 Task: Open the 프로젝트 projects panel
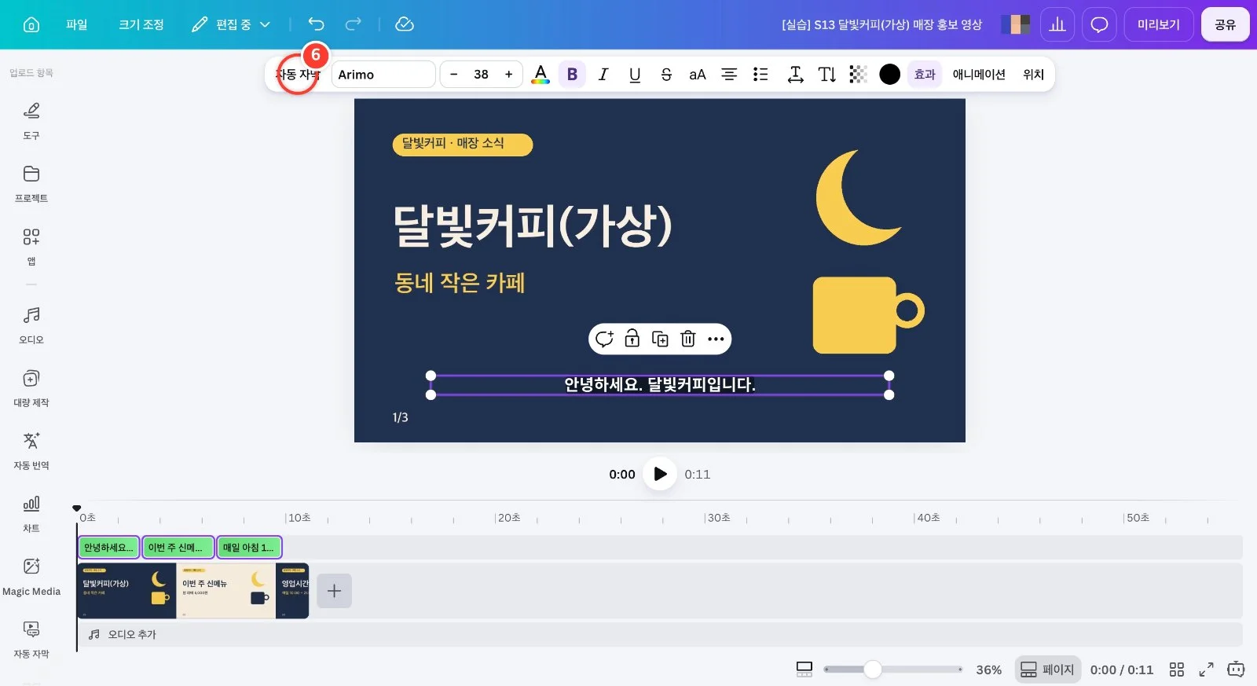tap(31, 184)
